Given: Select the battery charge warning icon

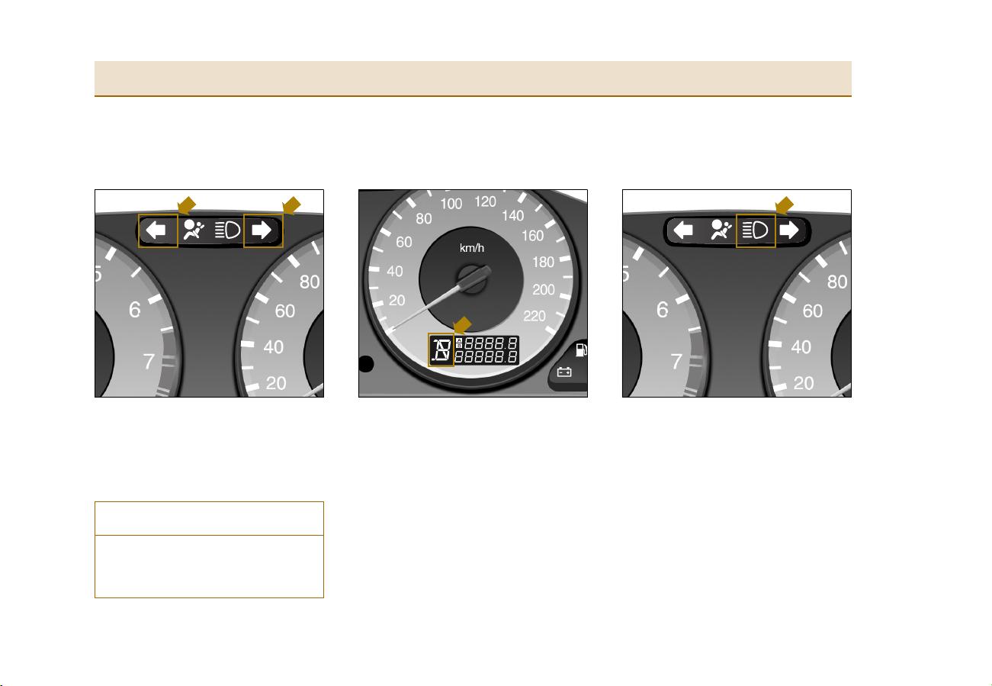Looking at the screenshot, I should (565, 373).
